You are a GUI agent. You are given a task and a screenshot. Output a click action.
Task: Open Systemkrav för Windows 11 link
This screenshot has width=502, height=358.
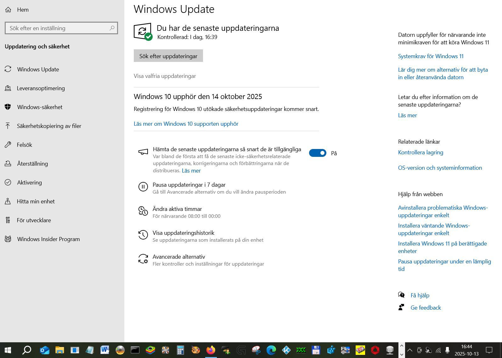pos(431,56)
